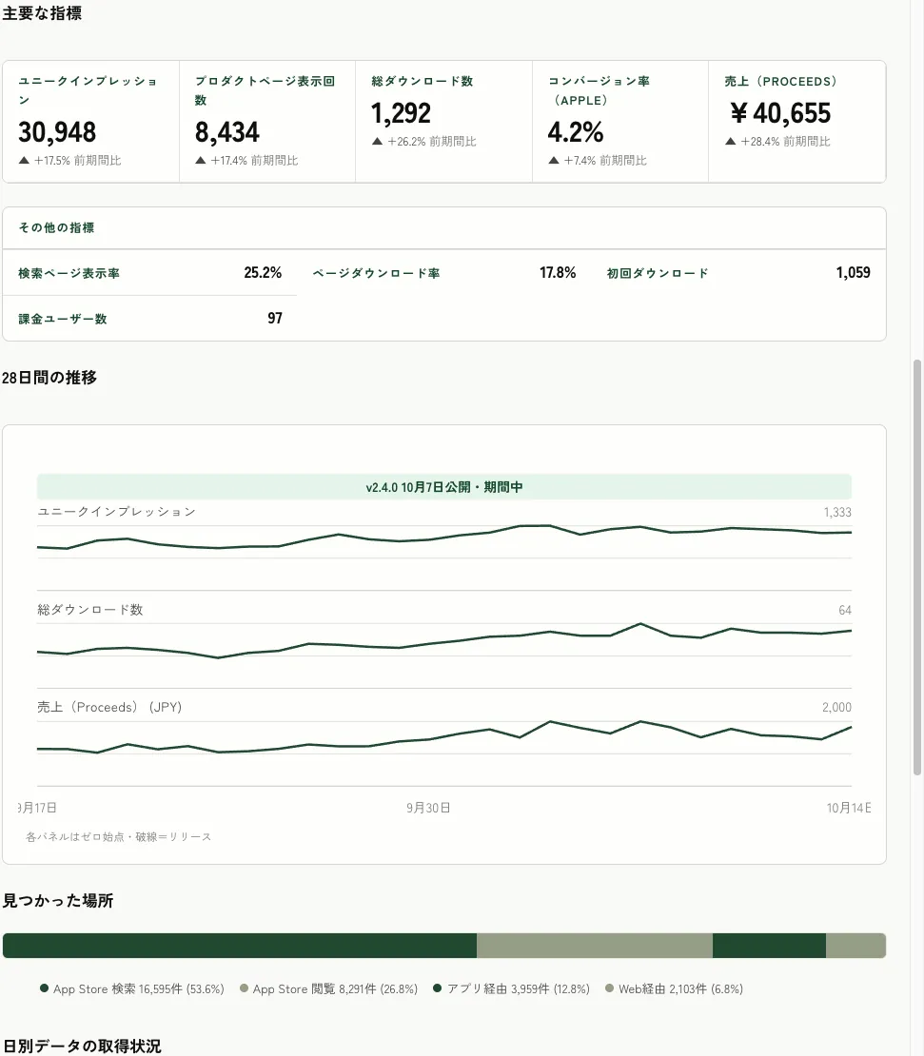Click the proceeds up-triangle trend icon
Screen dimensions: 924x1056
730,142
